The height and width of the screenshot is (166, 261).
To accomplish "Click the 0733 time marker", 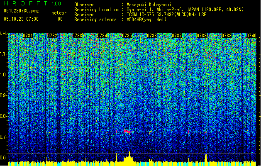I will [78, 36].
